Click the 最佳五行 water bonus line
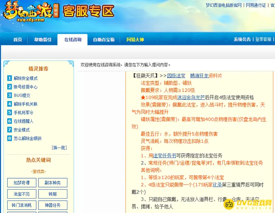This screenshot has height=213, width=275. tap(179, 134)
